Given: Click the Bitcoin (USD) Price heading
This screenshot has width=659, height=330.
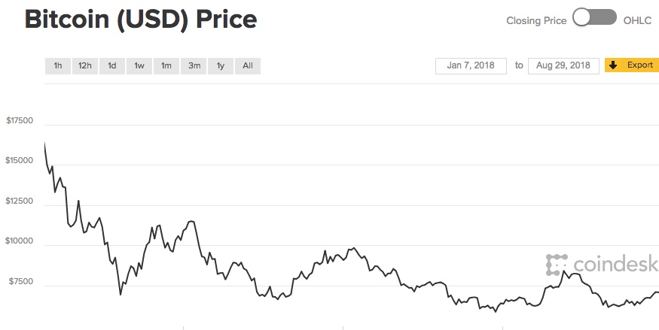Looking at the screenshot, I should (141, 20).
